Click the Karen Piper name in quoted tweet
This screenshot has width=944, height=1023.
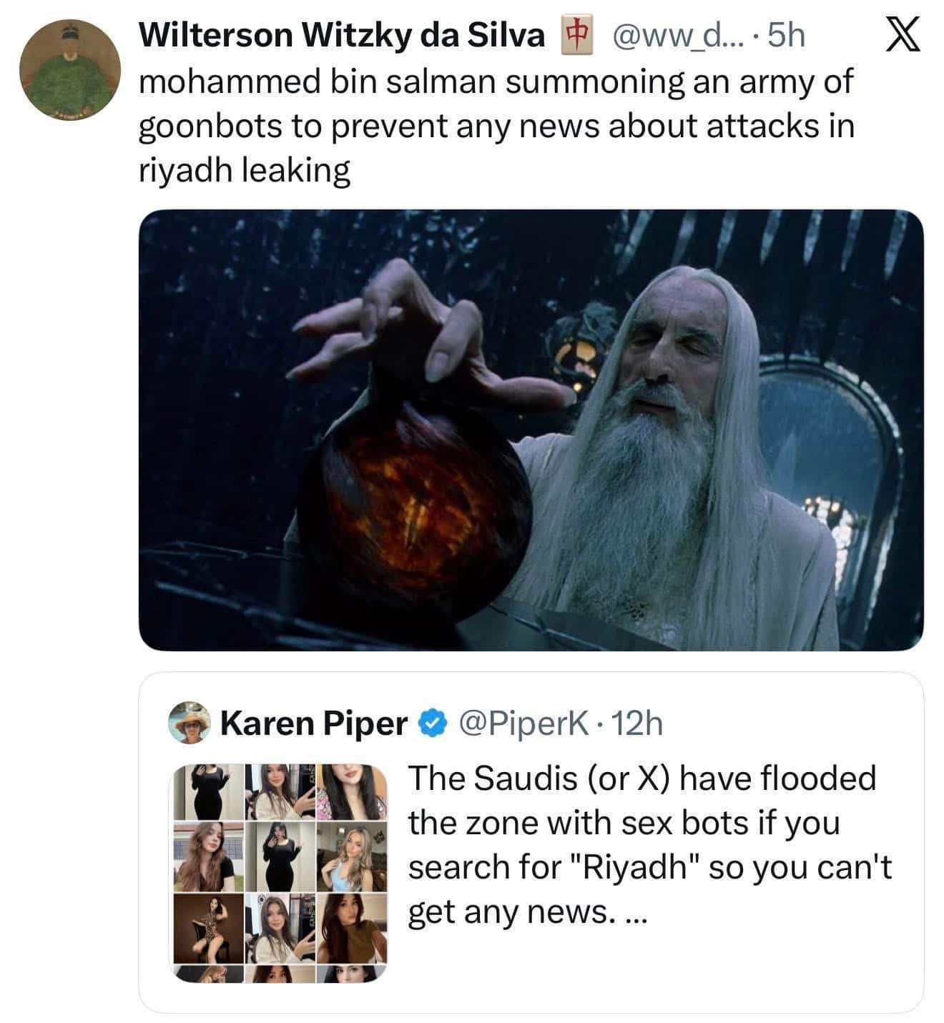click(313, 723)
